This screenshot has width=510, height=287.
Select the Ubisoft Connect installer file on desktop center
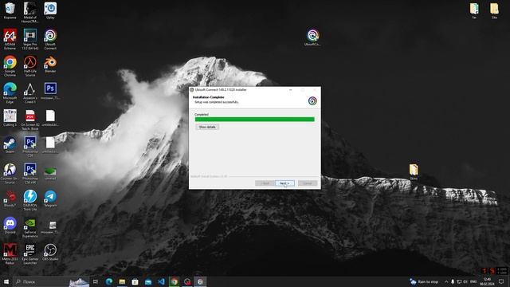[312, 37]
